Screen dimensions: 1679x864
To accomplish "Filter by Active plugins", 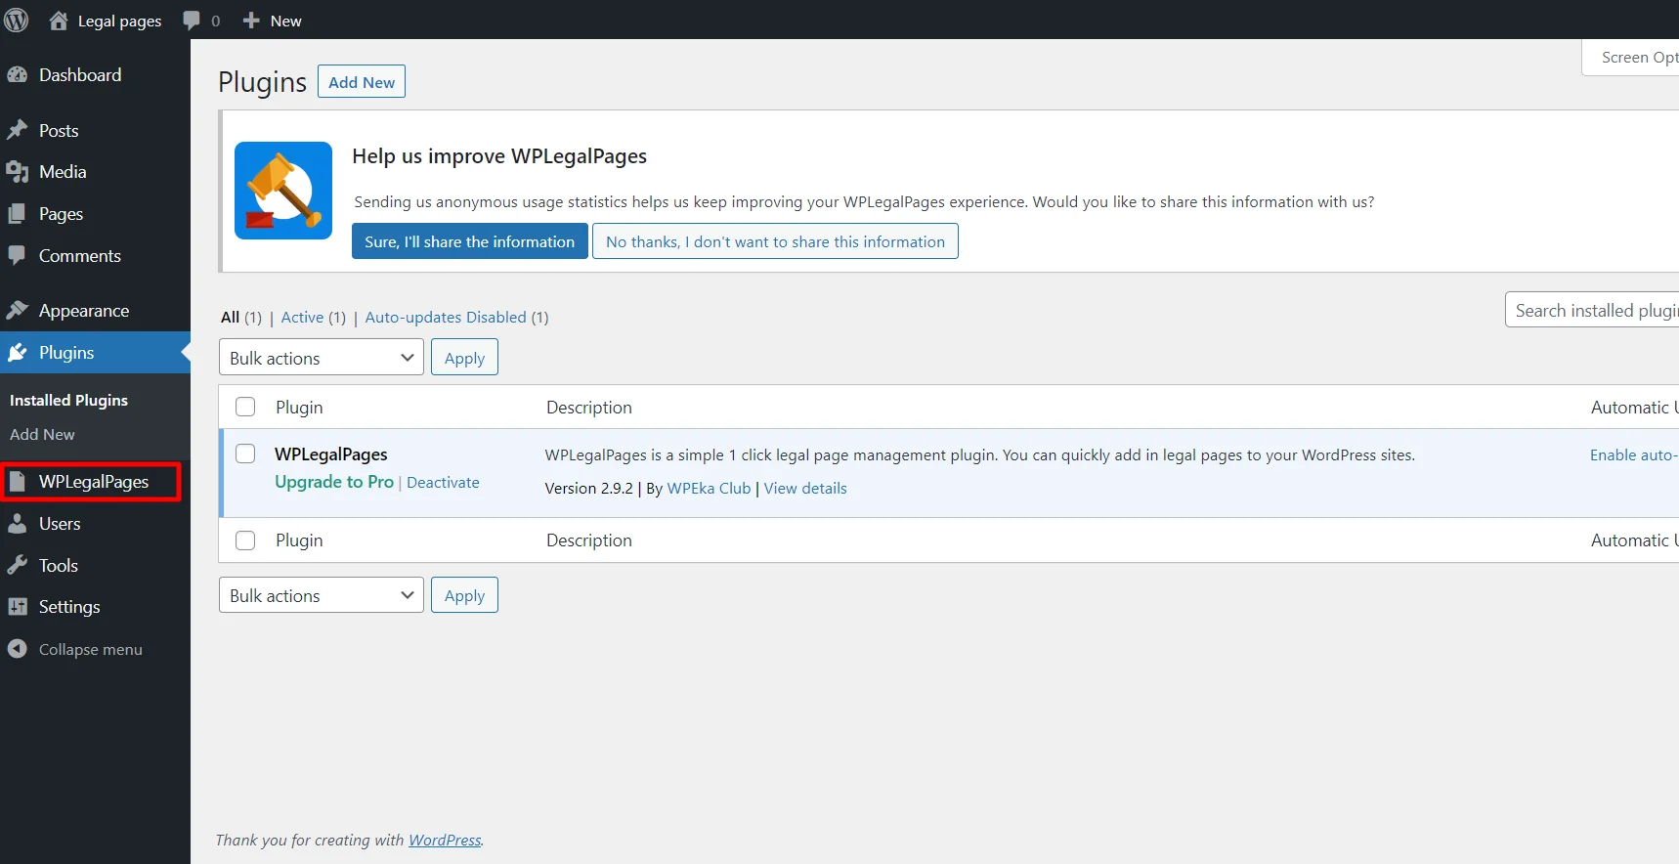I will [302, 318].
